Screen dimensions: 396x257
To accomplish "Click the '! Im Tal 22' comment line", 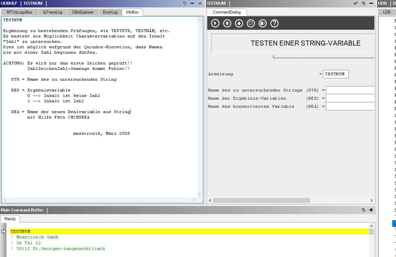I will click(26, 243).
